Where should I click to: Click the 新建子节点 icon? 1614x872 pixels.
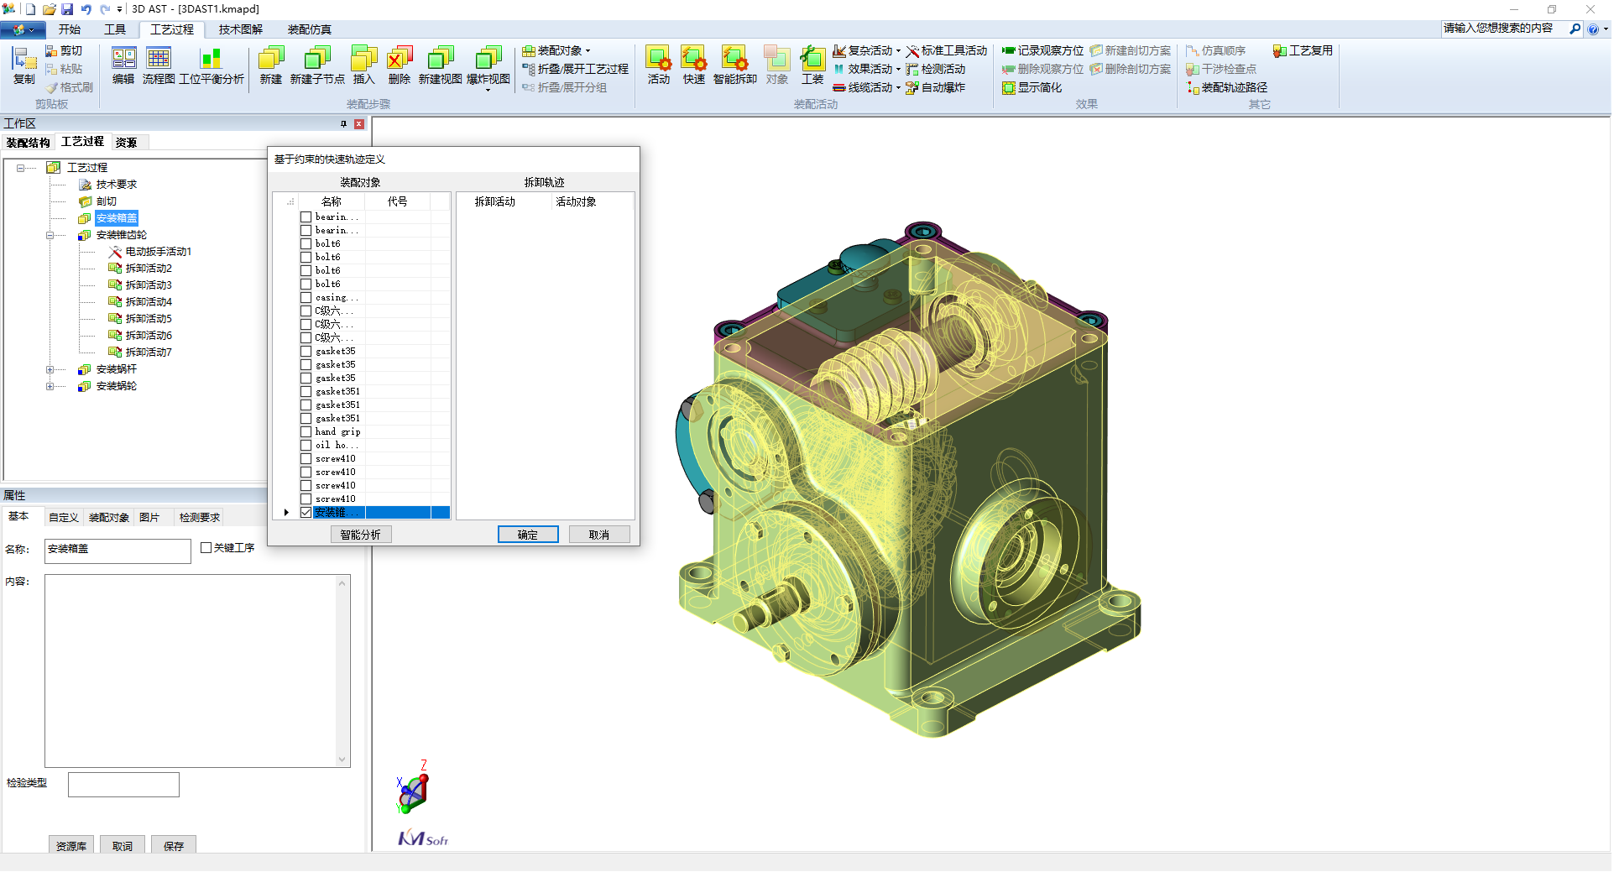[x=317, y=59]
